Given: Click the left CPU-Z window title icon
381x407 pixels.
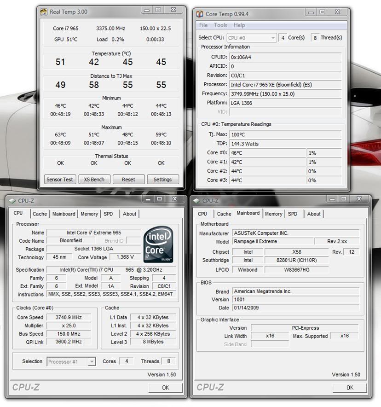Looking at the screenshot, I should click(12, 201).
